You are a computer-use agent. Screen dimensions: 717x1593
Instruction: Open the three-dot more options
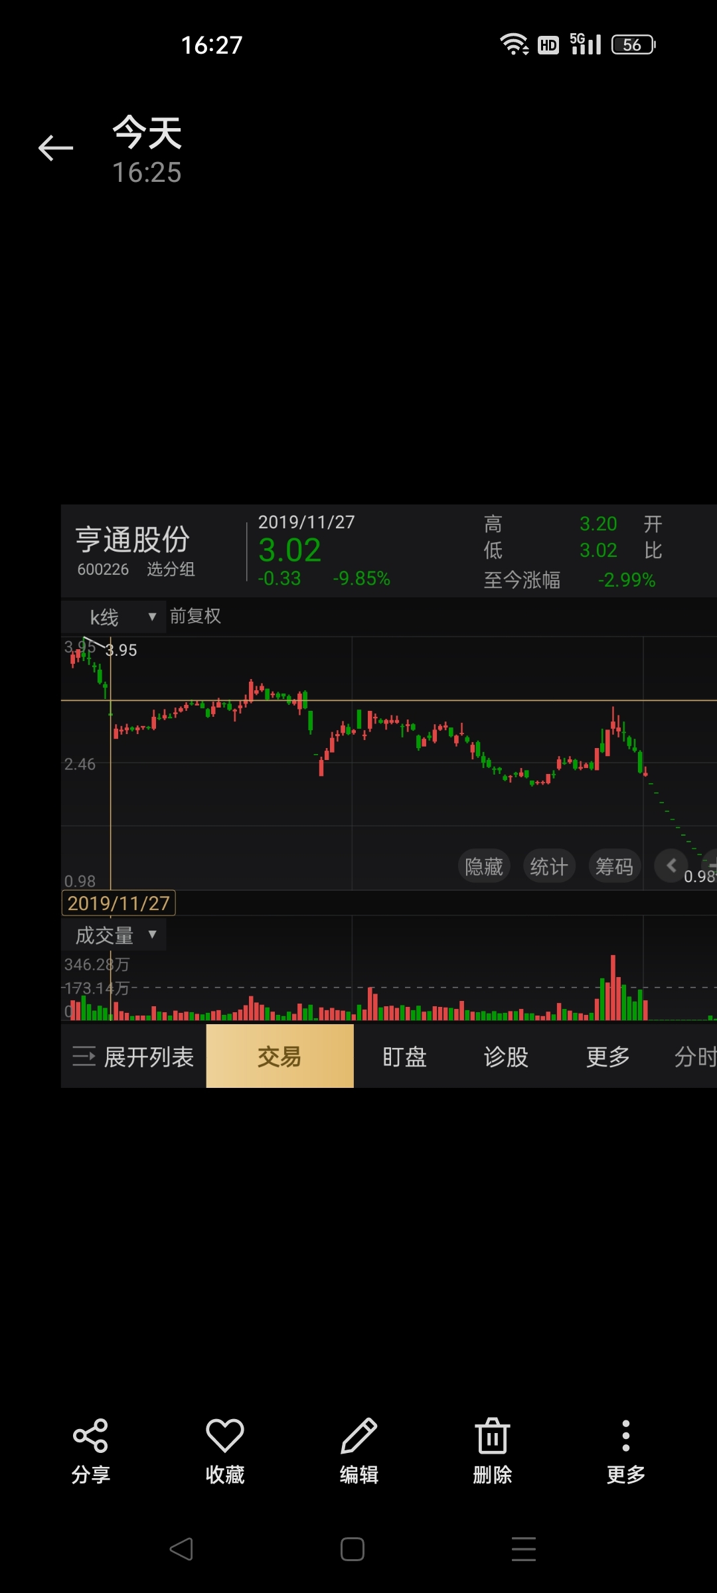(x=625, y=1436)
